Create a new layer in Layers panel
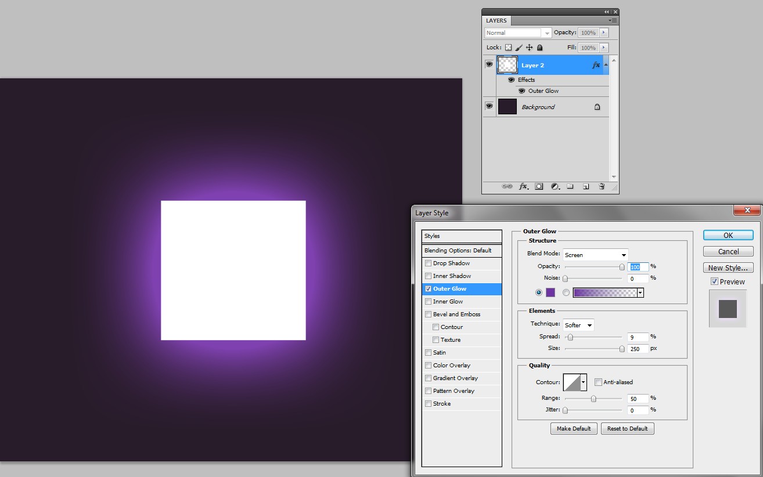 tap(586, 186)
